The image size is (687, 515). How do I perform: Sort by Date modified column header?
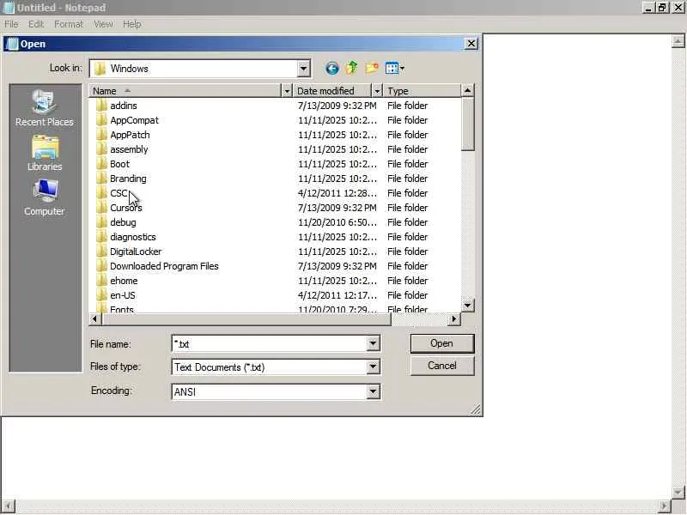[332, 91]
